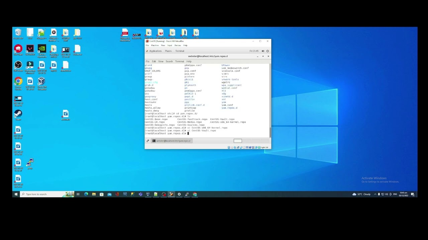Screen dimensions: 428x240
Task: Click the Windows search box
Action: (47, 194)
